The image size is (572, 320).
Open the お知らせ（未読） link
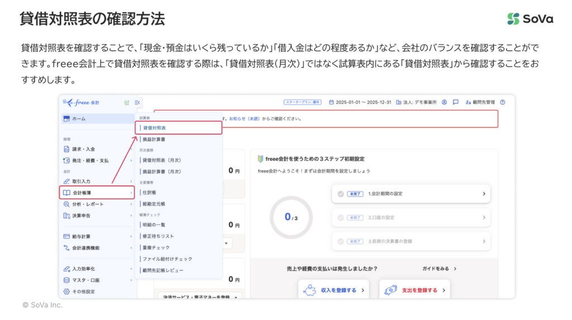click(247, 118)
